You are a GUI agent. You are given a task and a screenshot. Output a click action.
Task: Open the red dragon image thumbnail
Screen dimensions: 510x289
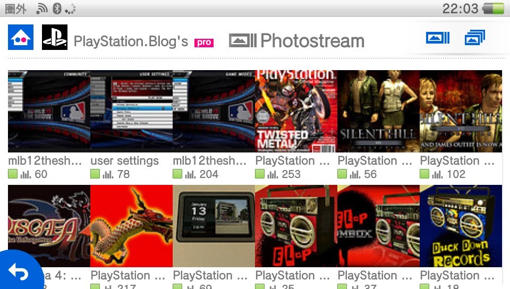coord(131,226)
